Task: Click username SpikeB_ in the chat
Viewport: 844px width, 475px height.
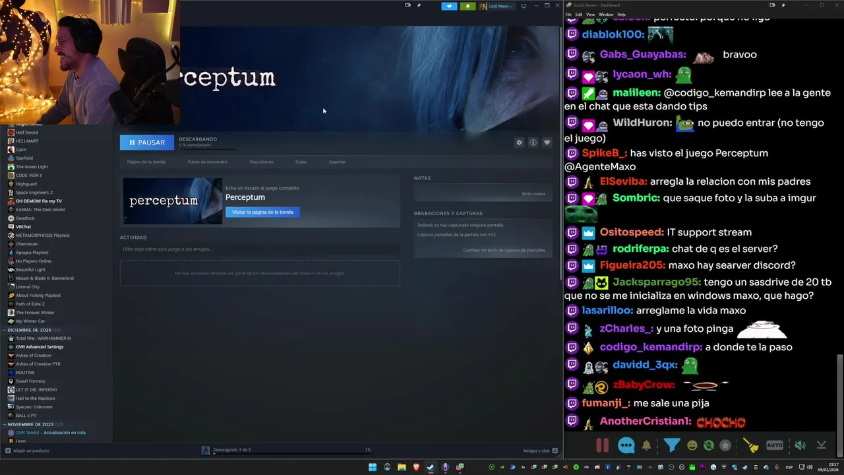Action: click(x=603, y=153)
